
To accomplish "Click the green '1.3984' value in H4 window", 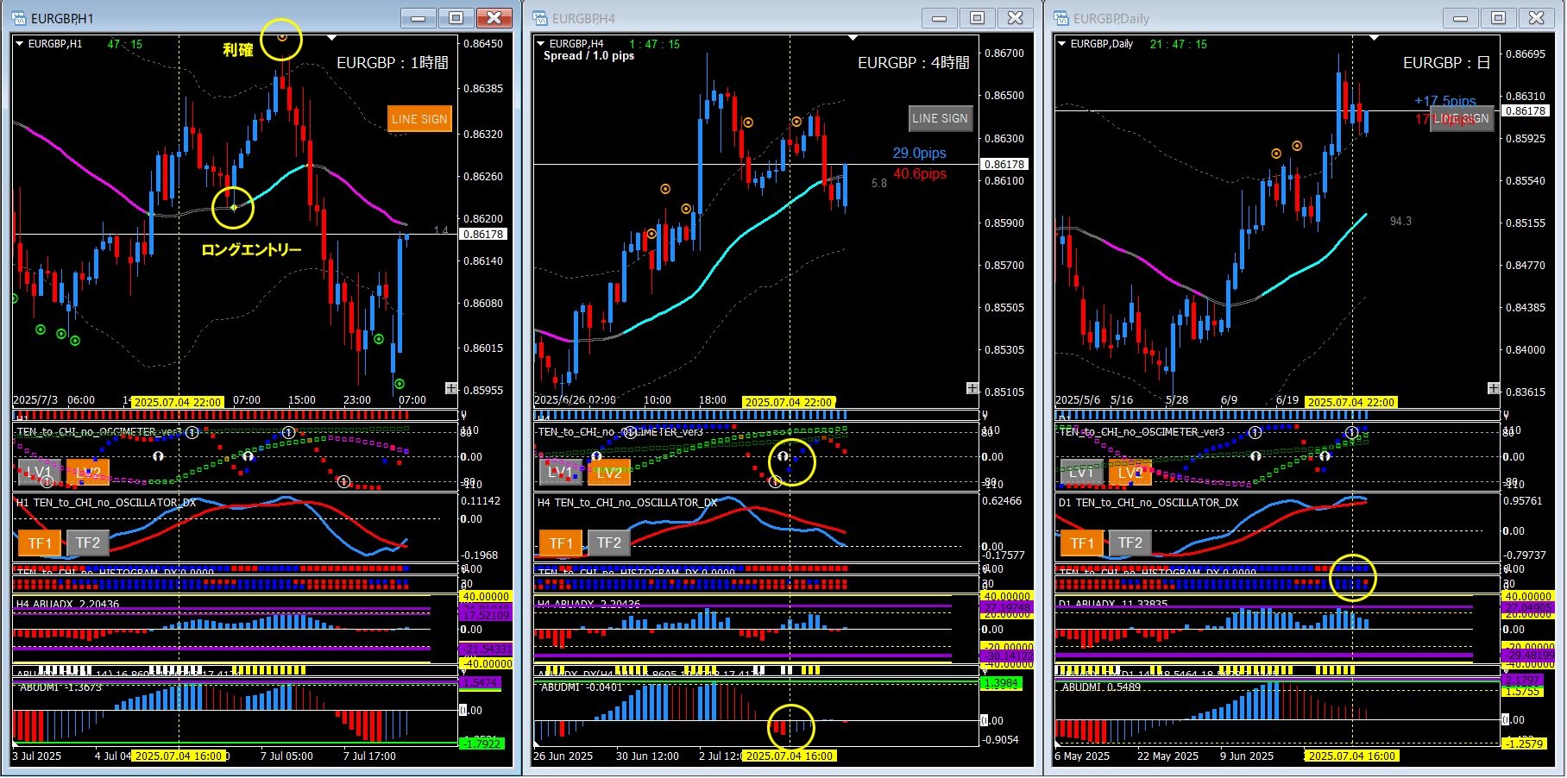I will point(1001,682).
